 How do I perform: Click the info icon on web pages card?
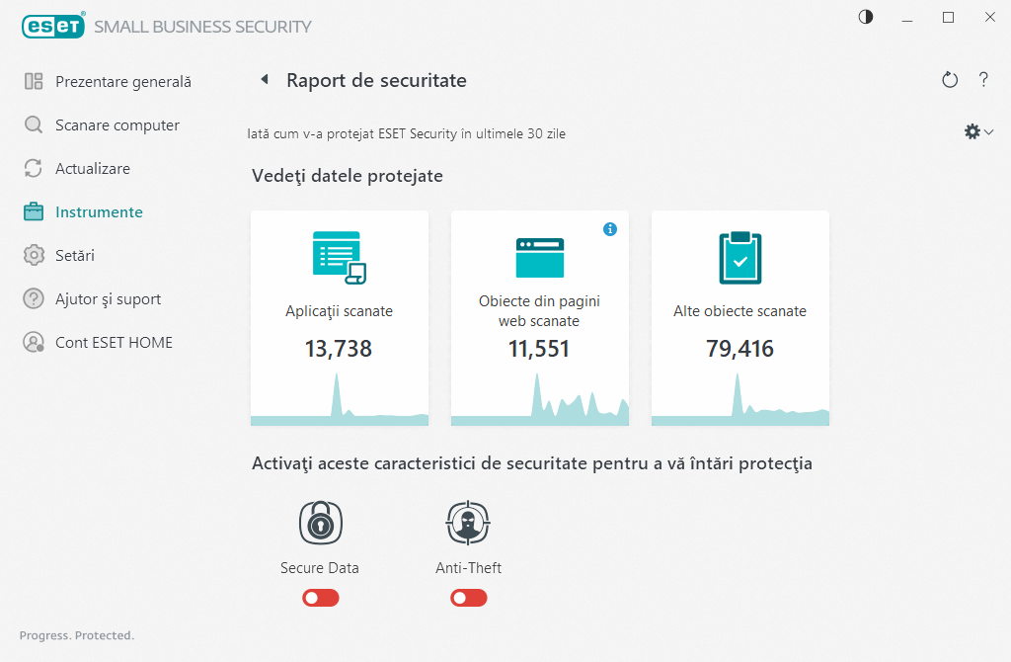click(610, 229)
